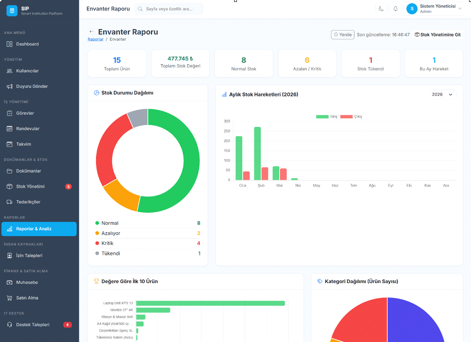Toggle dark mode with the moon icon

[x=381, y=9]
